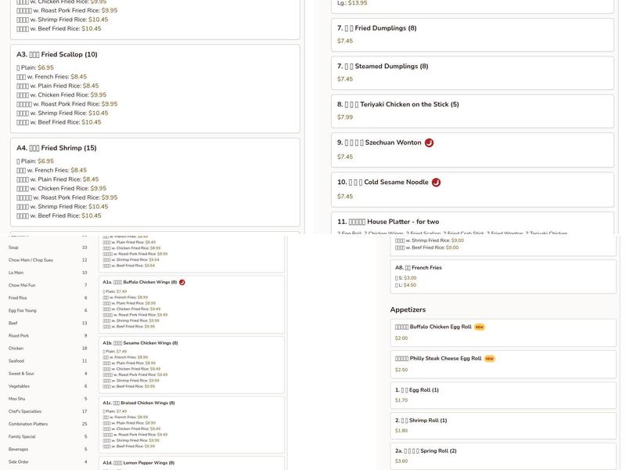Viewport: 626px width, 470px height.
Task: Click the NEW badge on Philly Steak Cheese Egg Roll
Action: coord(489,359)
